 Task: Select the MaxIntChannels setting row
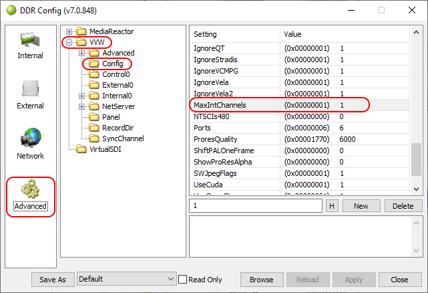300,105
